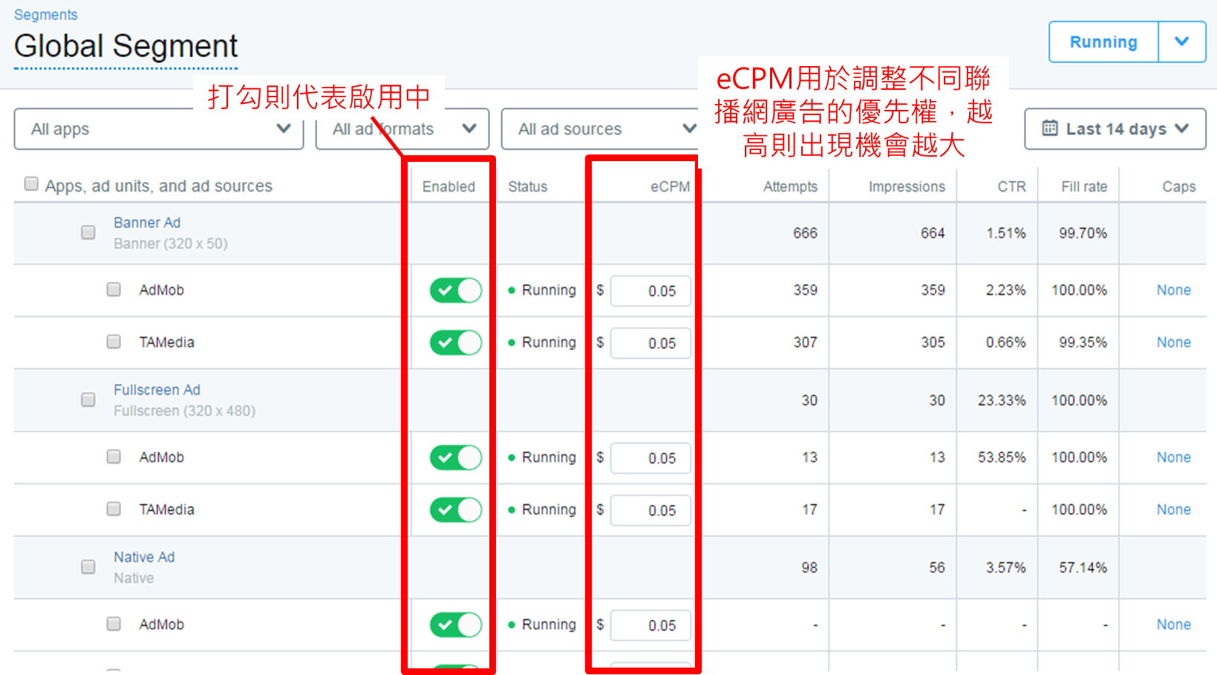This screenshot has width=1217, height=675.
Task: Toggle Enabled switch for Fullscreen AdMob
Action: point(456,457)
